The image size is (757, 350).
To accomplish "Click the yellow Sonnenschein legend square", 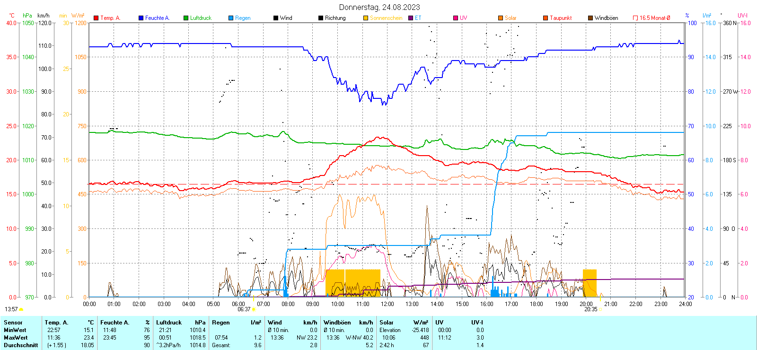I will pyautogui.click(x=366, y=18).
